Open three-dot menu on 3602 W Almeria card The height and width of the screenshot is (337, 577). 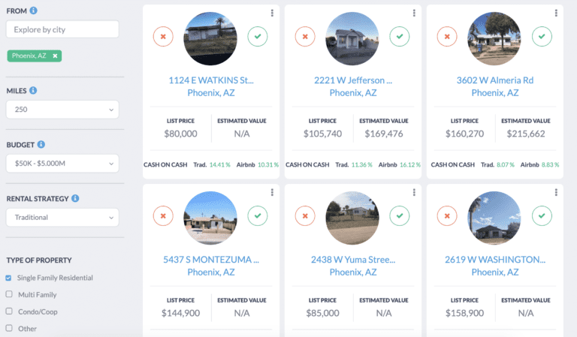point(557,13)
